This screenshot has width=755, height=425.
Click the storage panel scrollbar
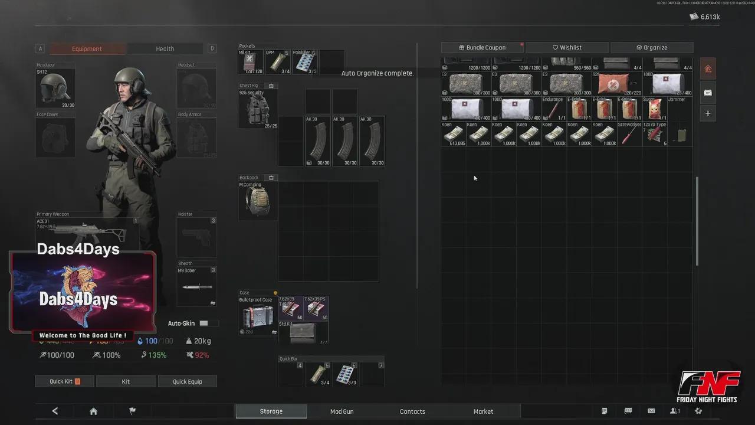(697, 221)
